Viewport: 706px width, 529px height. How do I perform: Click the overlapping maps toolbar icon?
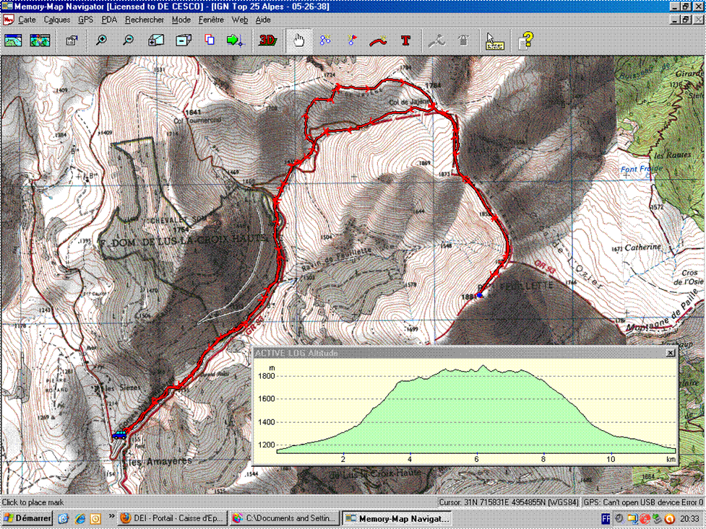click(40, 40)
